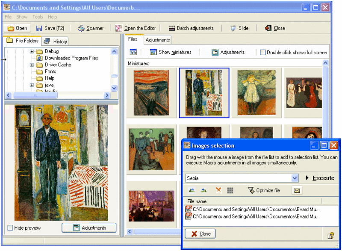Click miniatures scroll left arrow

[x=130, y=231]
